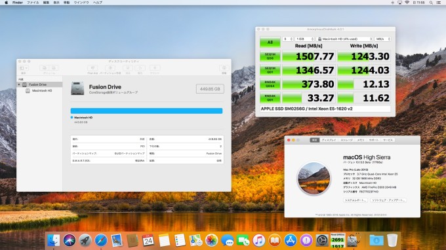
Task: Open FaceTime from the Dock
Action: click(x=243, y=240)
